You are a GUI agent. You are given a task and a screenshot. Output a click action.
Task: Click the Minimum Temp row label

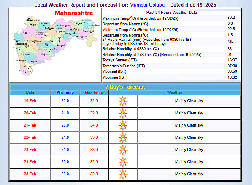click(x=140, y=30)
